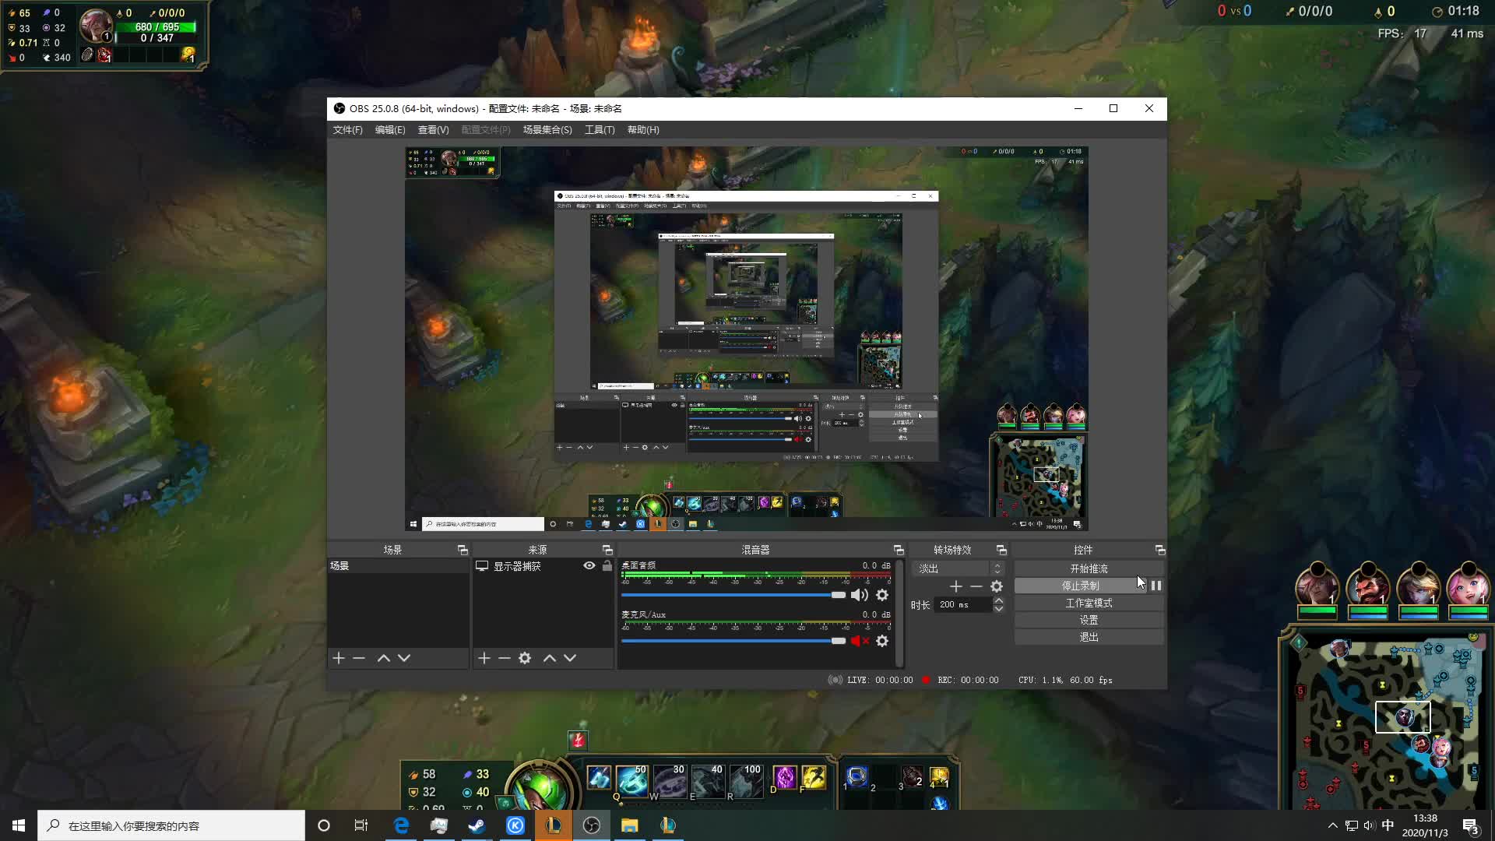Open OBS Studio taskbar icon
Image resolution: width=1495 pixels, height=841 pixels.
click(x=592, y=825)
